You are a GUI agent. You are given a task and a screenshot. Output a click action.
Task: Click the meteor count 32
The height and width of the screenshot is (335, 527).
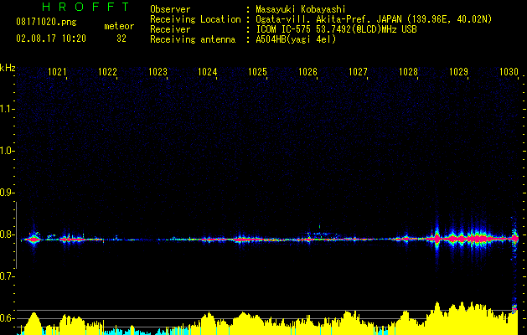coord(121,39)
